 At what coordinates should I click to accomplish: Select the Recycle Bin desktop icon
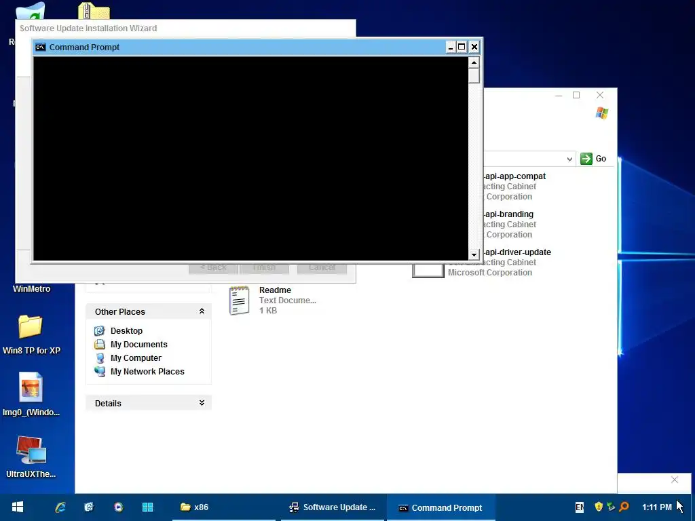tap(30, 11)
